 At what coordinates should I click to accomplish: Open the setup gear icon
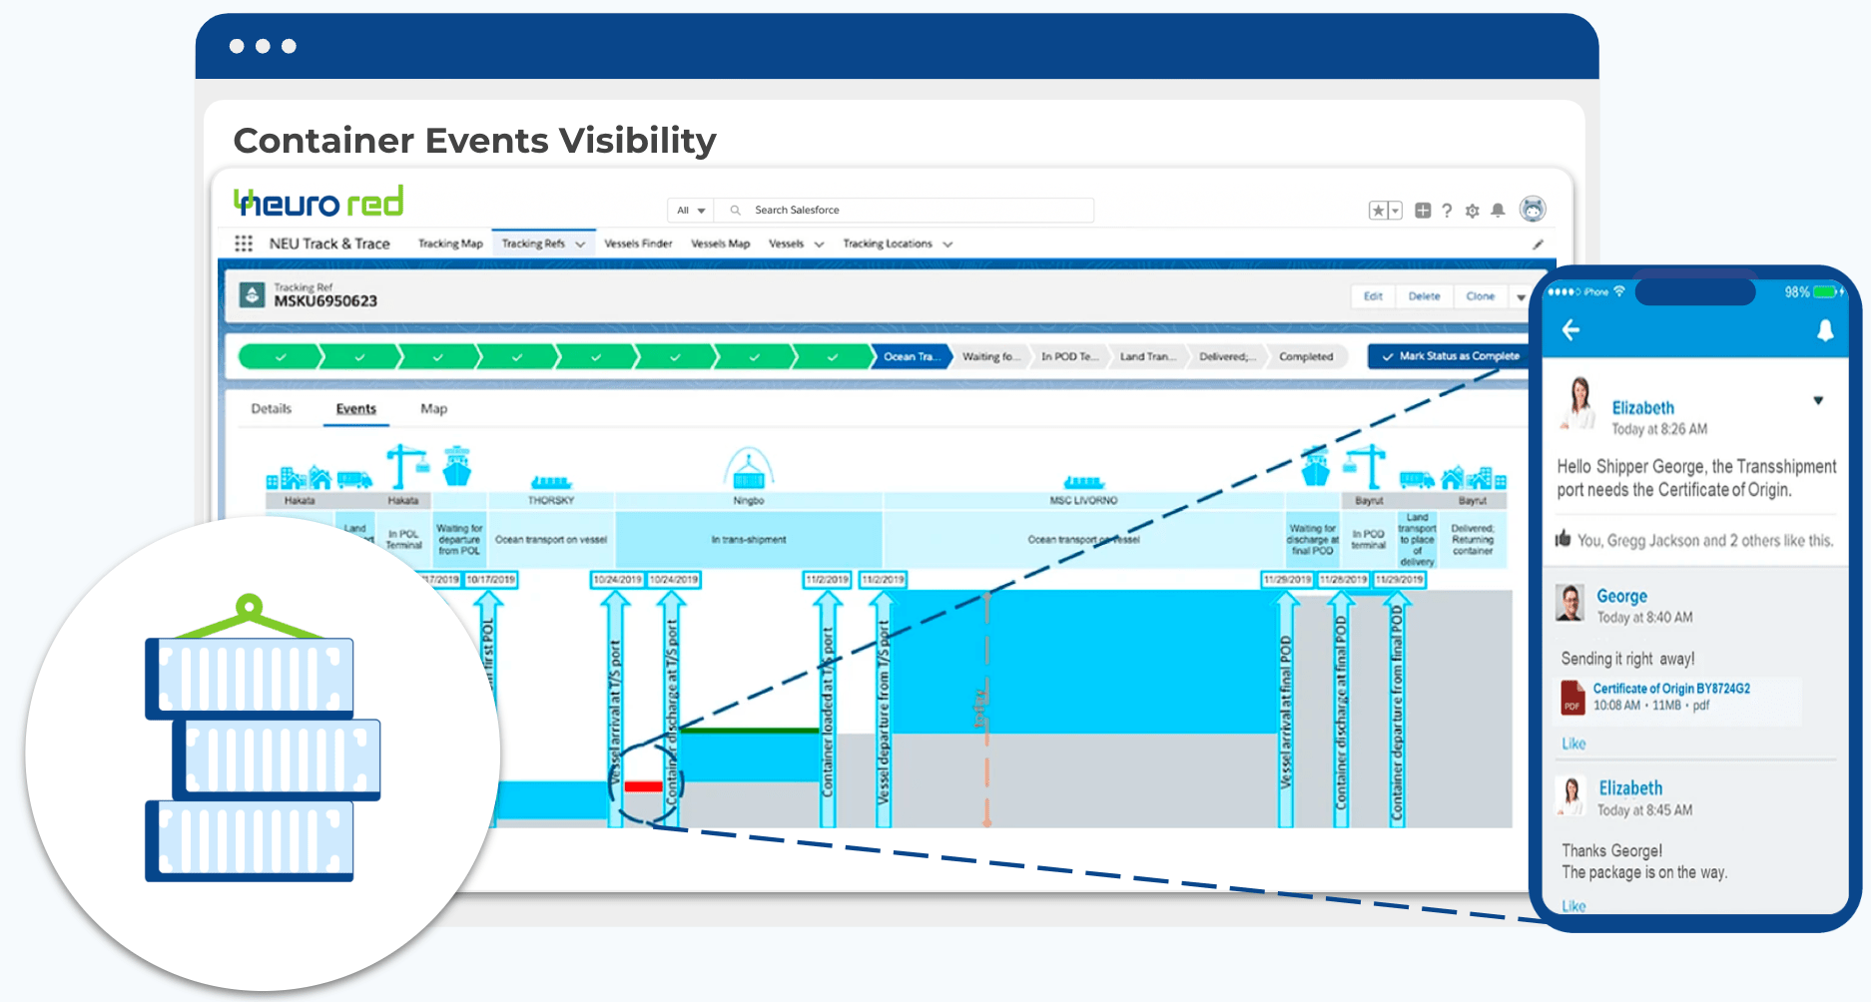(1472, 211)
